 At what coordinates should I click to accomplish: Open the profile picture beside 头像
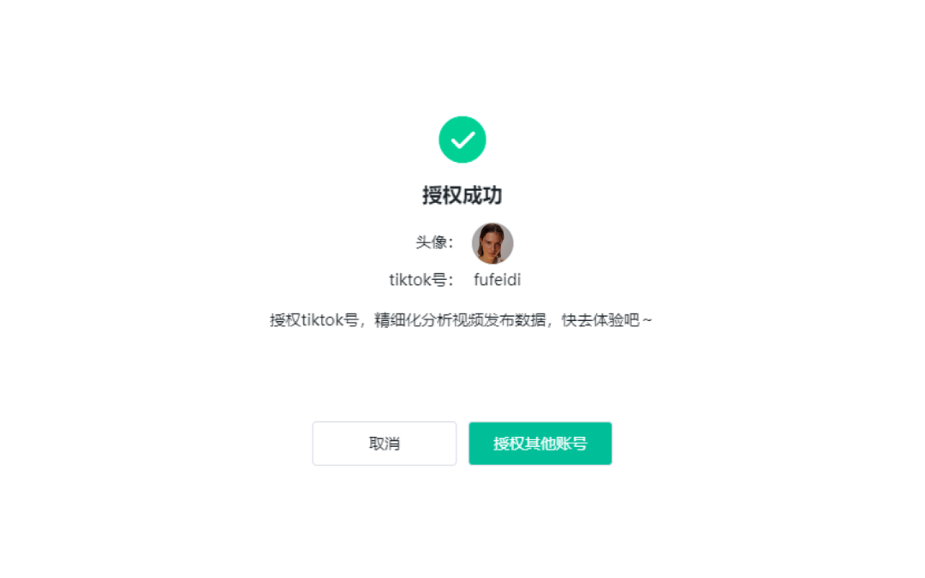492,243
